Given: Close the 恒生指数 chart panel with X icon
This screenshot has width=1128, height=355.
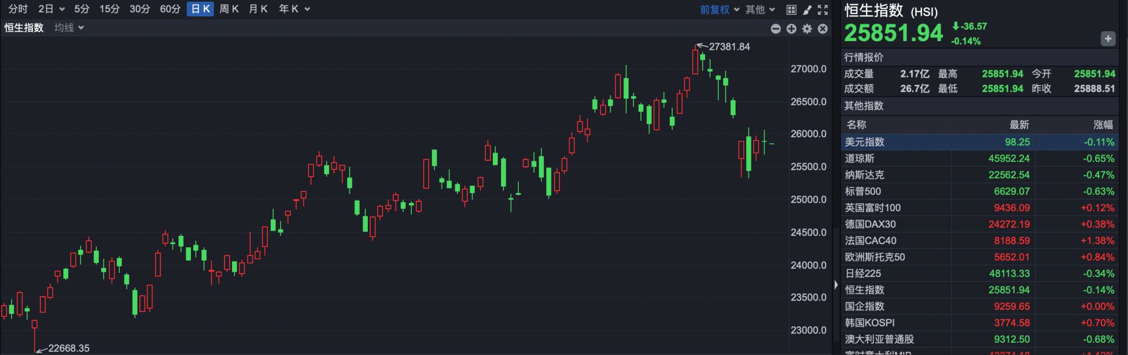Looking at the screenshot, I should [822, 29].
